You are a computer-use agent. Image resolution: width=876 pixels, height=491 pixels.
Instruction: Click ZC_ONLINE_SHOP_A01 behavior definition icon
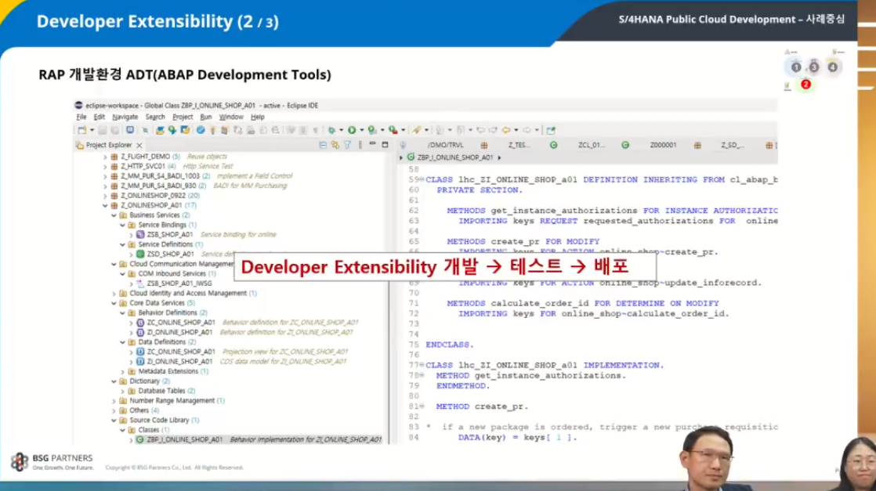click(141, 323)
